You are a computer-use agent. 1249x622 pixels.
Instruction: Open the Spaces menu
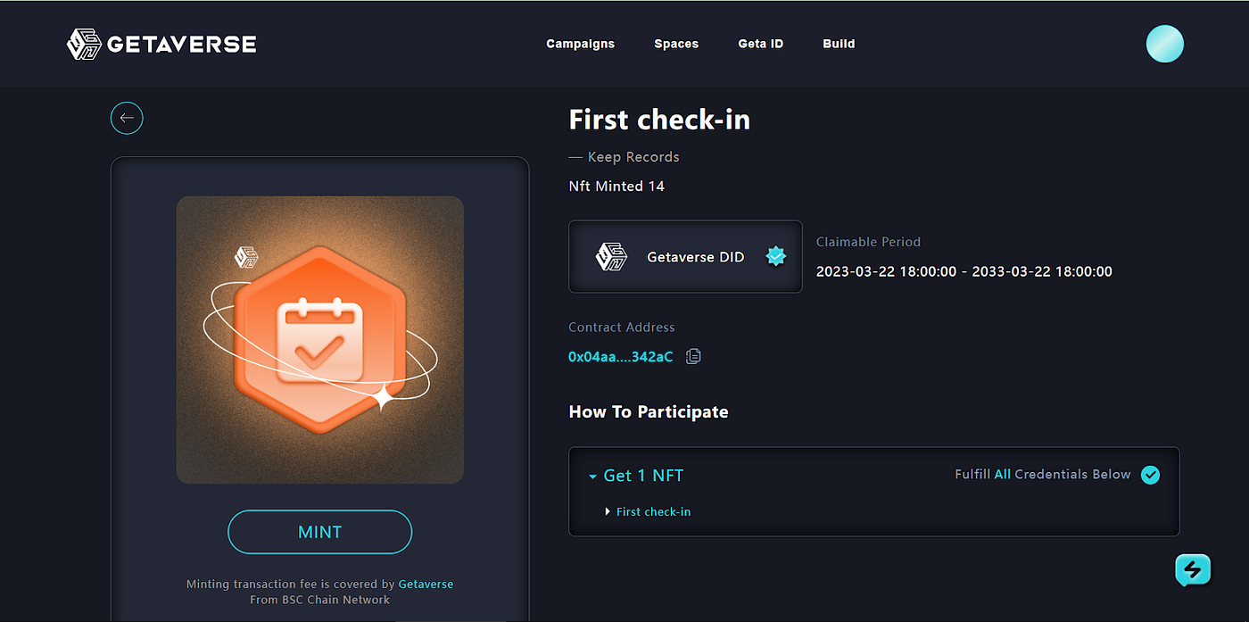(x=676, y=44)
